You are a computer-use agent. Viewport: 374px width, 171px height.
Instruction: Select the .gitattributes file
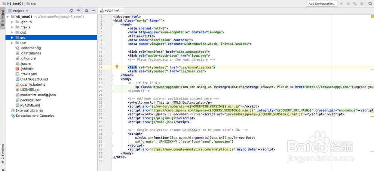tap(31, 53)
